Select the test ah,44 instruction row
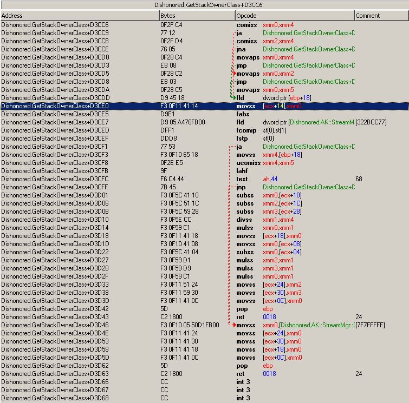The height and width of the screenshot is (403, 409). tap(205, 179)
